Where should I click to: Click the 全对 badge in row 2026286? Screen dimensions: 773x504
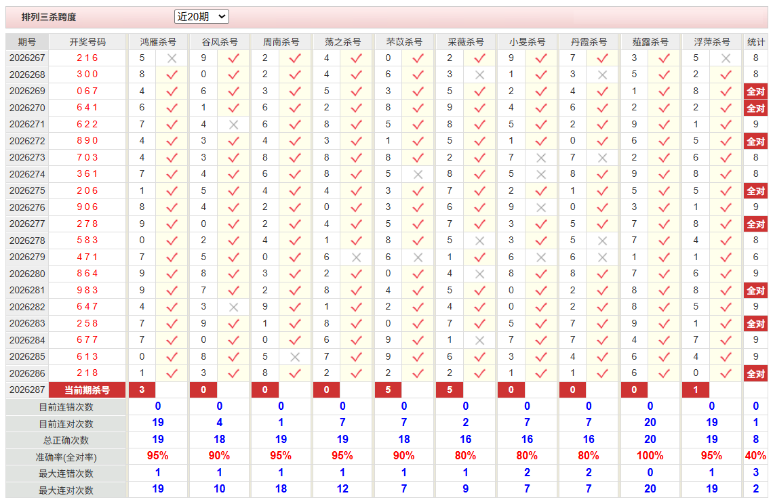756,374
